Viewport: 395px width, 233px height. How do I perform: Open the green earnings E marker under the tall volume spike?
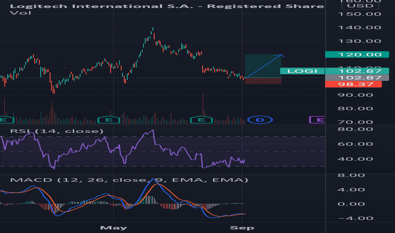point(201,120)
